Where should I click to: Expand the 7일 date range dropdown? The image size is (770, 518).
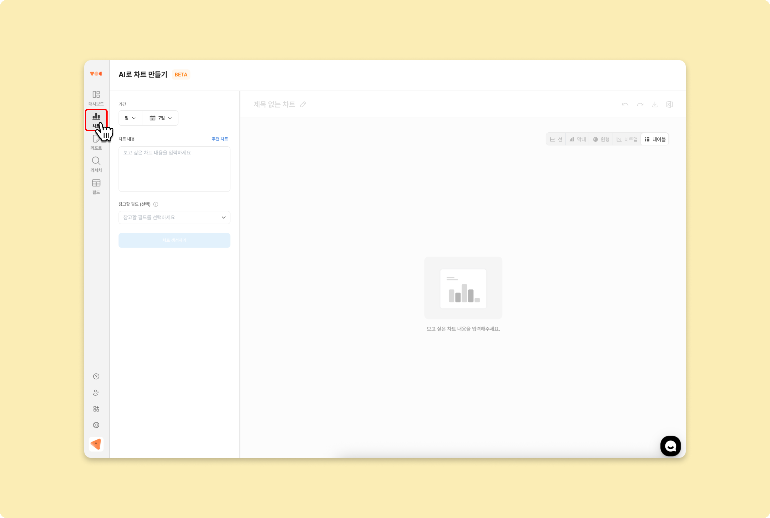(x=160, y=118)
